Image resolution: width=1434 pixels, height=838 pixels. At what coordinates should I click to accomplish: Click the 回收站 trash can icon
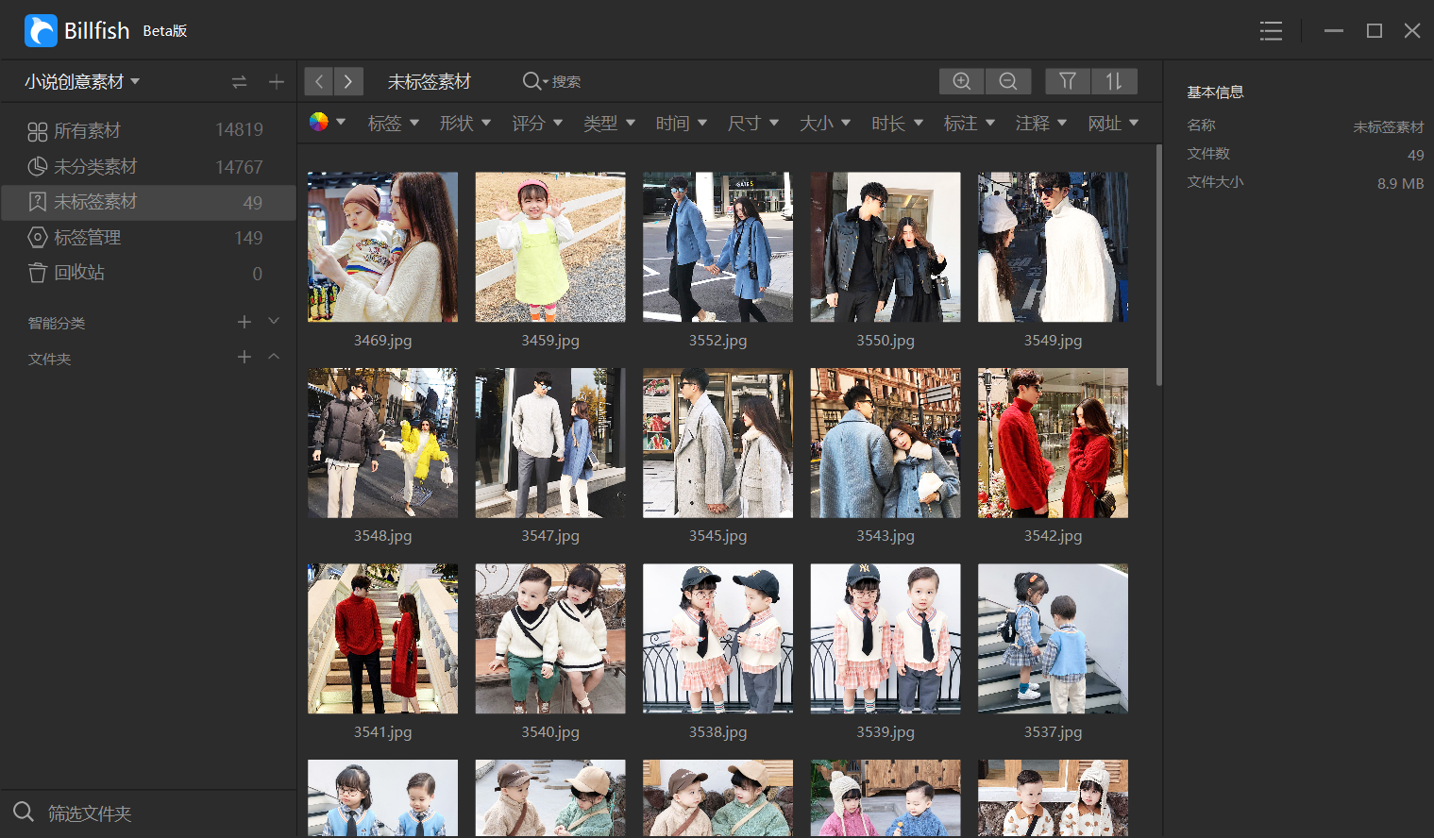[37, 273]
